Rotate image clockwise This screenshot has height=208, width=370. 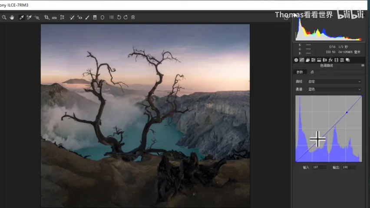coord(126,17)
